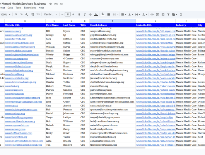The image size is (205, 155).
Task: Click the horizontal scrollbar
Action: [73, 148]
